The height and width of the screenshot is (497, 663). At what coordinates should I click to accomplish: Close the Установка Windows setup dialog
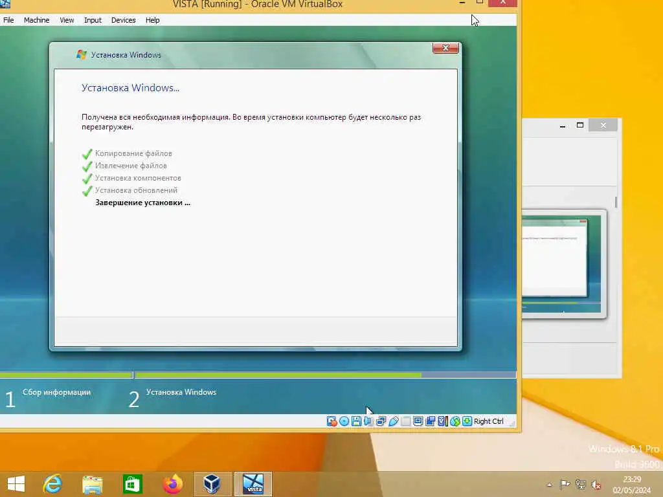pos(445,48)
